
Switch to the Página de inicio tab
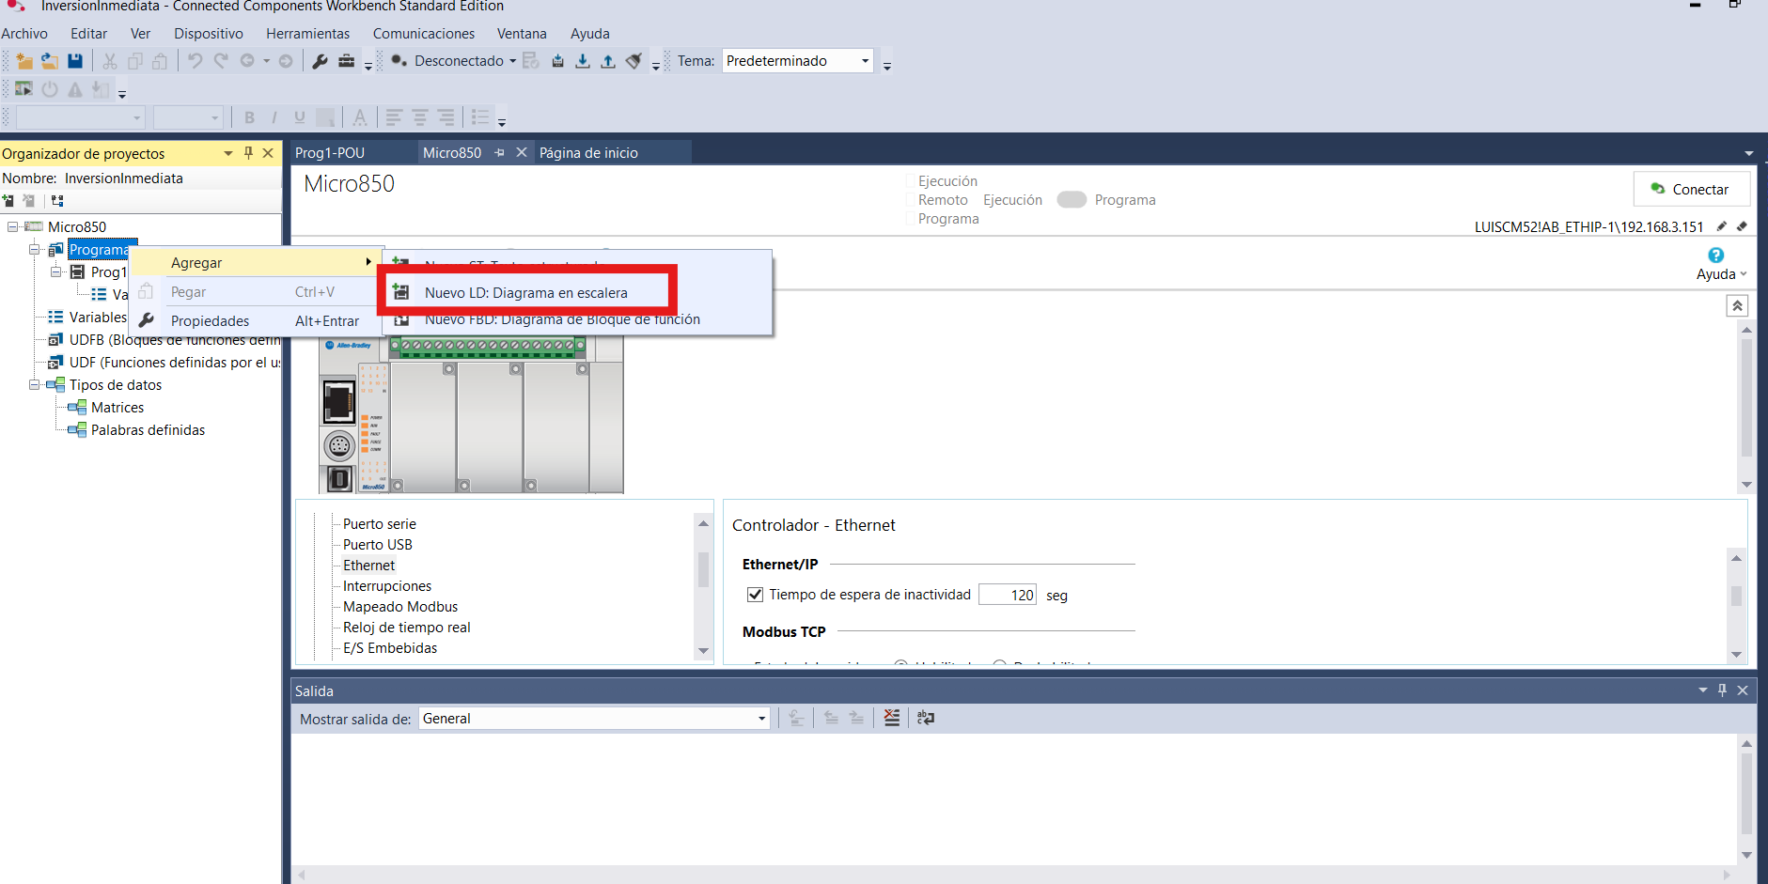click(x=588, y=153)
